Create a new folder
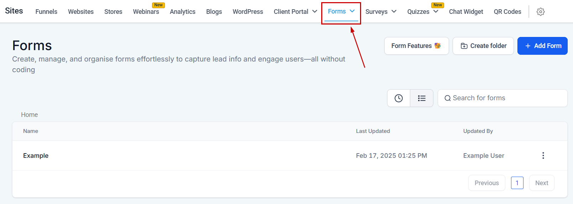The image size is (573, 204). click(x=483, y=46)
